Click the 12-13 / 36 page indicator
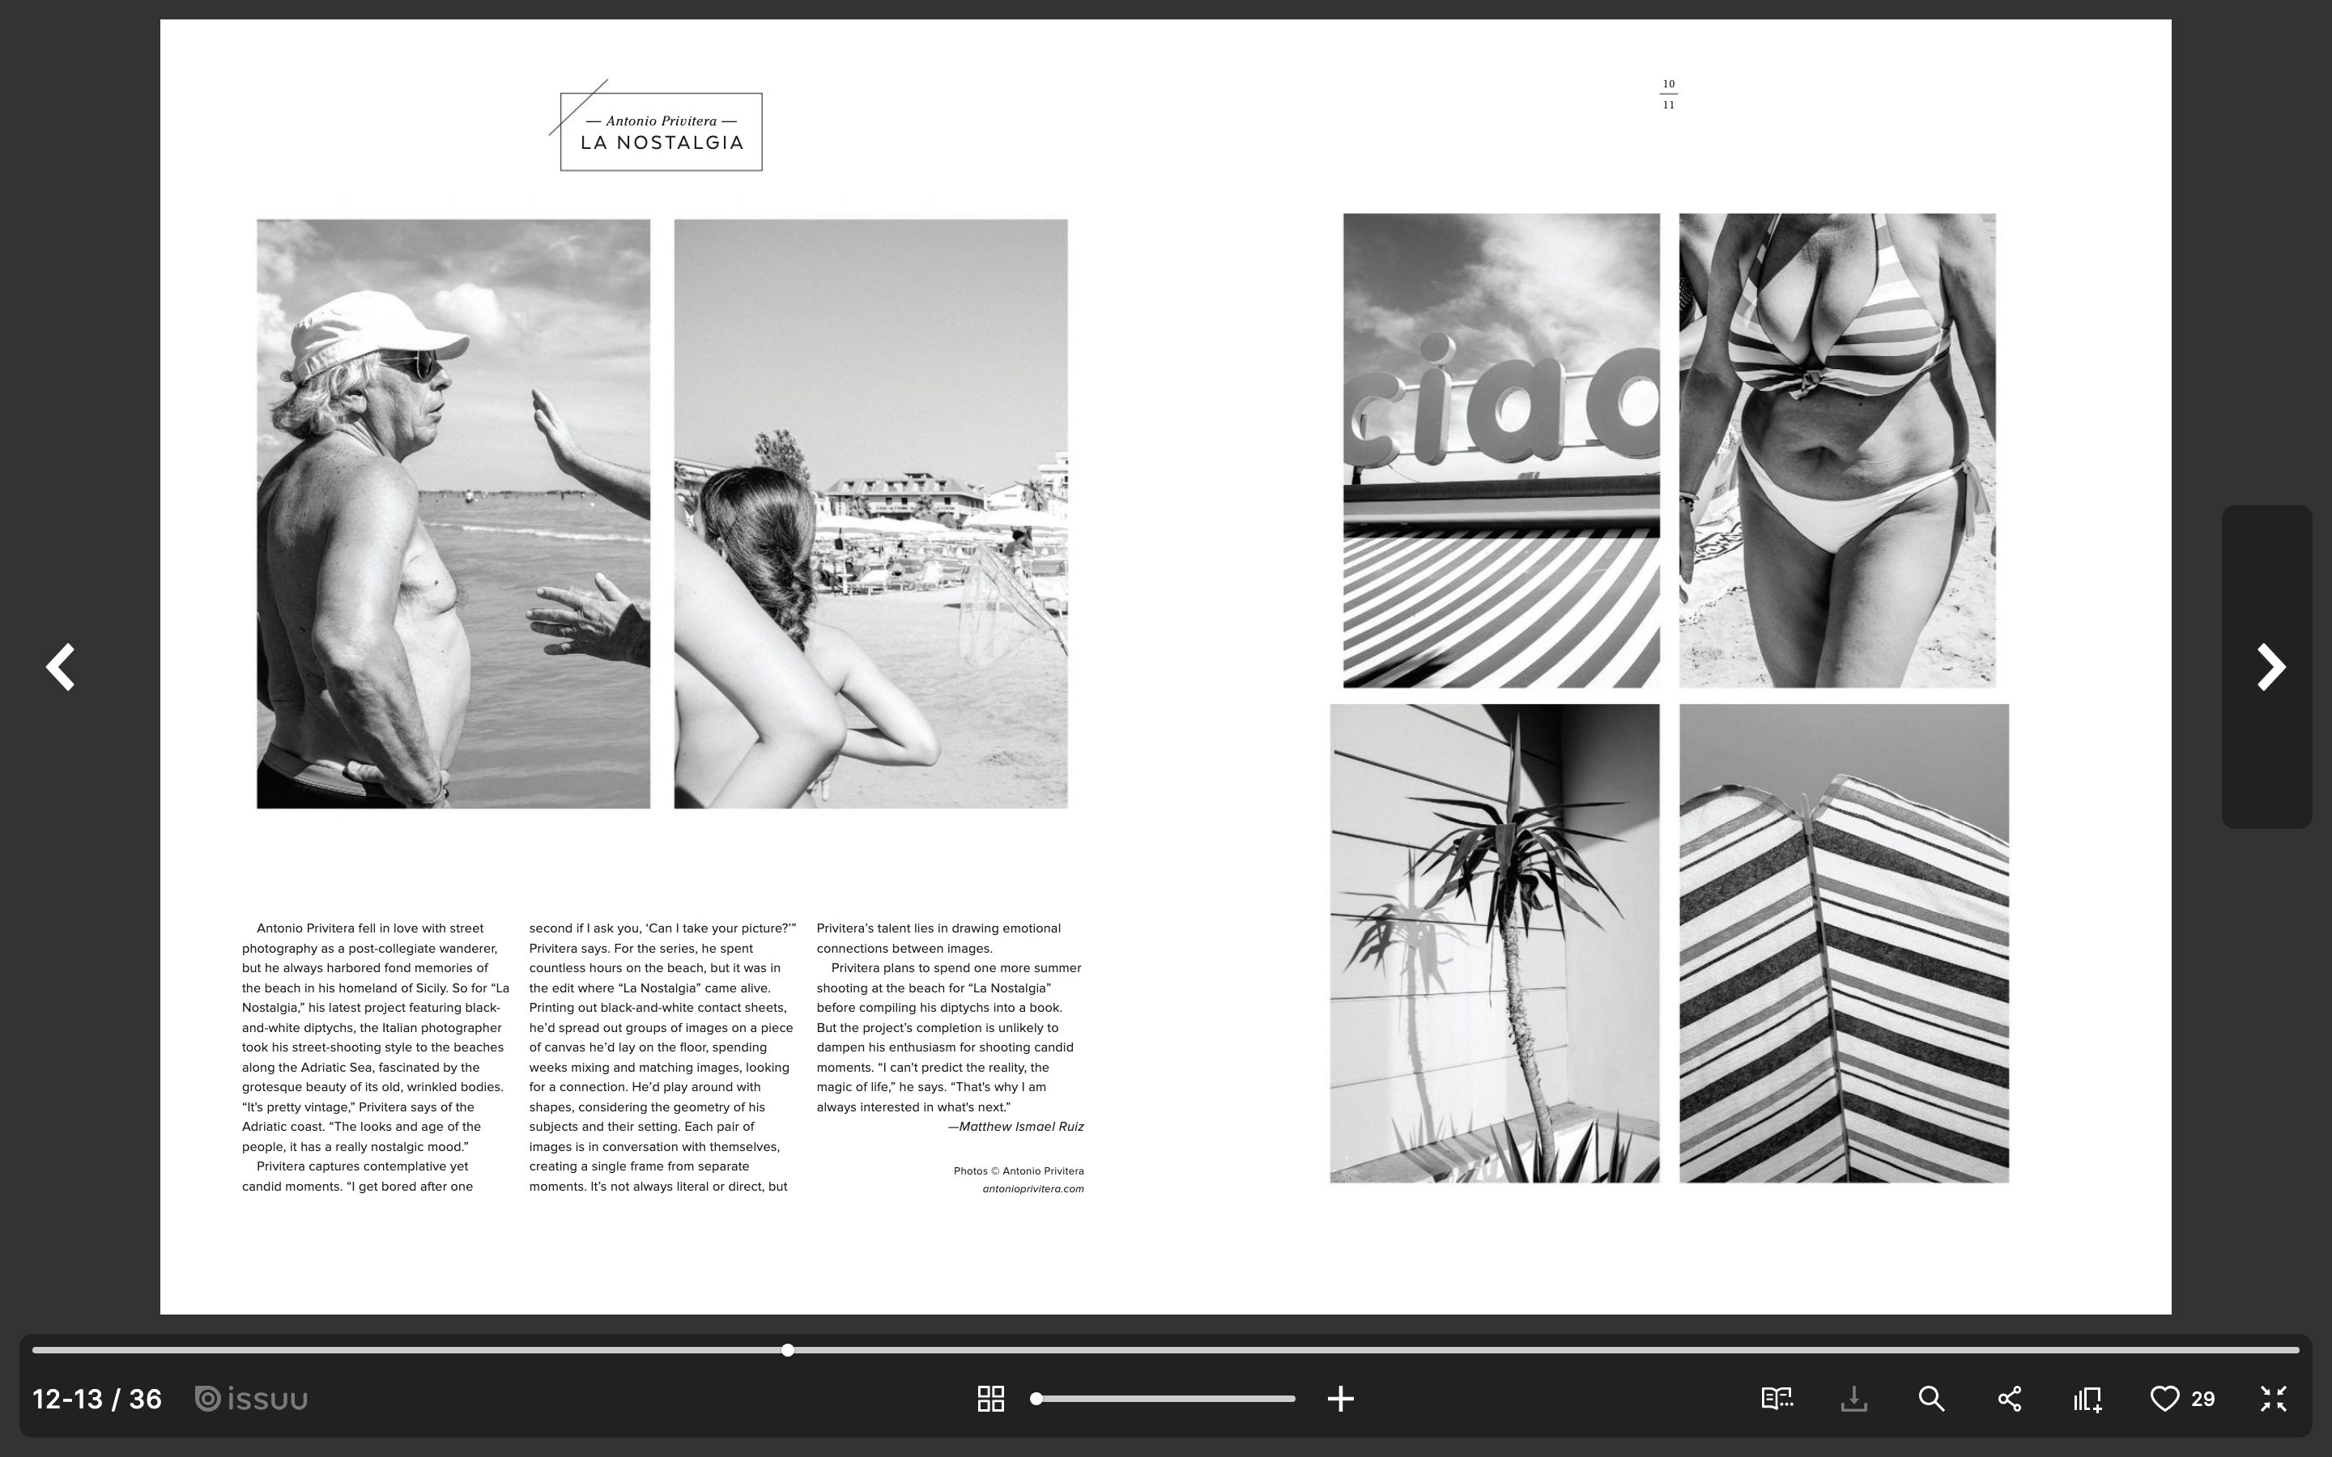 (96, 1398)
